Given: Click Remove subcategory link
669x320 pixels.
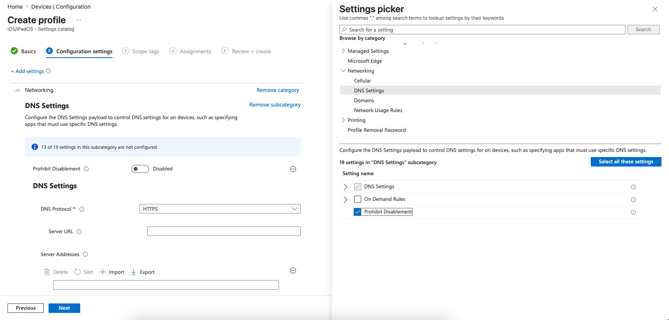Looking at the screenshot, I should [x=275, y=105].
